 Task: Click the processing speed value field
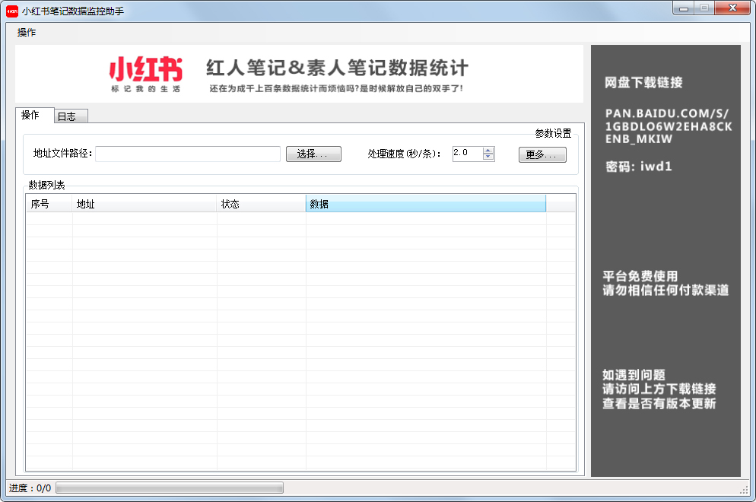point(467,154)
